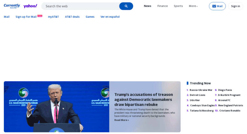Click the blue search magnifier button
The width and height of the screenshot is (247, 134).
[126, 6]
